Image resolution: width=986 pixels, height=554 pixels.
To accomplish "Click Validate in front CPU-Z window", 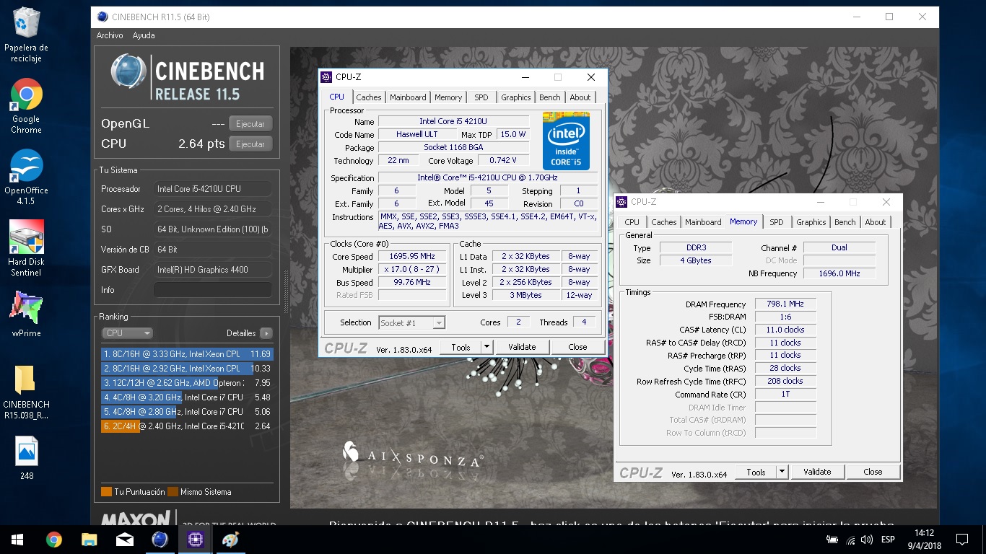I will click(x=522, y=347).
